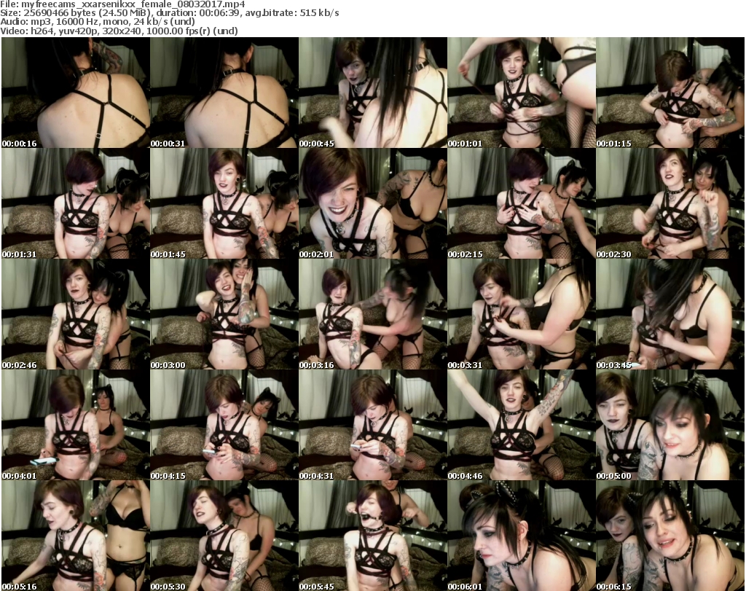Click the thumbnail stamped 00:03:00
Viewport: 746px width, 591px height.
pyautogui.click(x=224, y=314)
